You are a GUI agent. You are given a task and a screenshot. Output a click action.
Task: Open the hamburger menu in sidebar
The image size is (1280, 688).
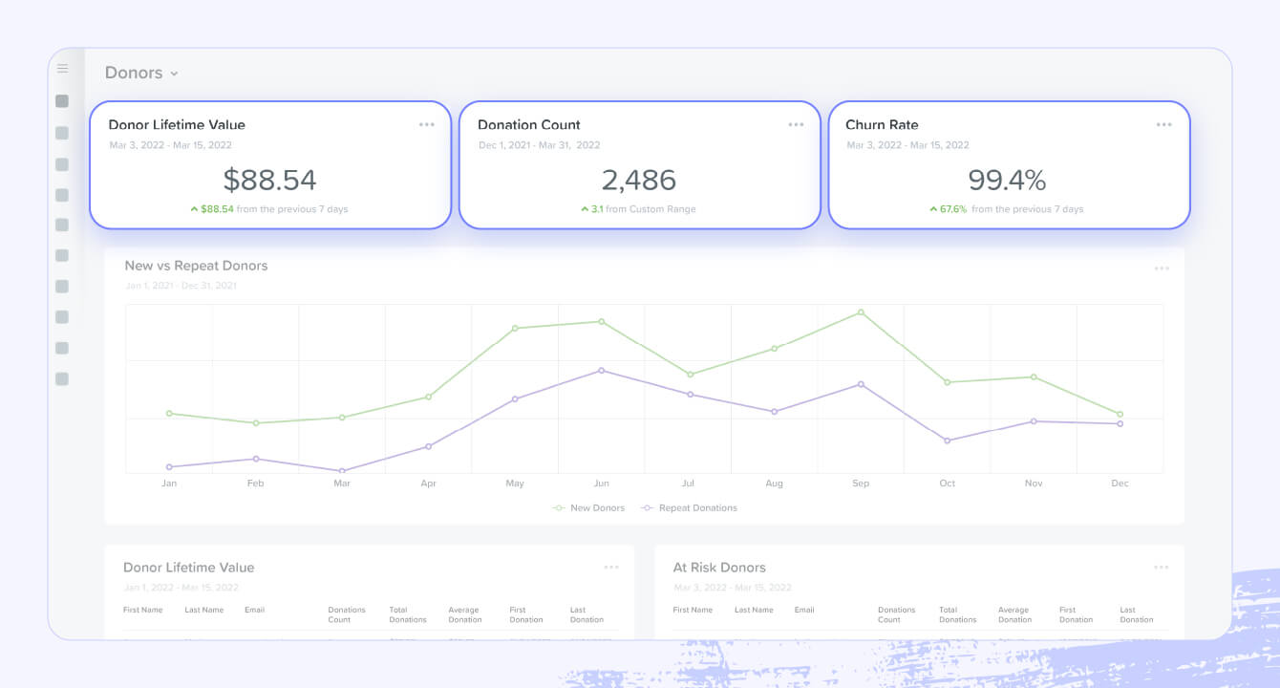(62, 69)
